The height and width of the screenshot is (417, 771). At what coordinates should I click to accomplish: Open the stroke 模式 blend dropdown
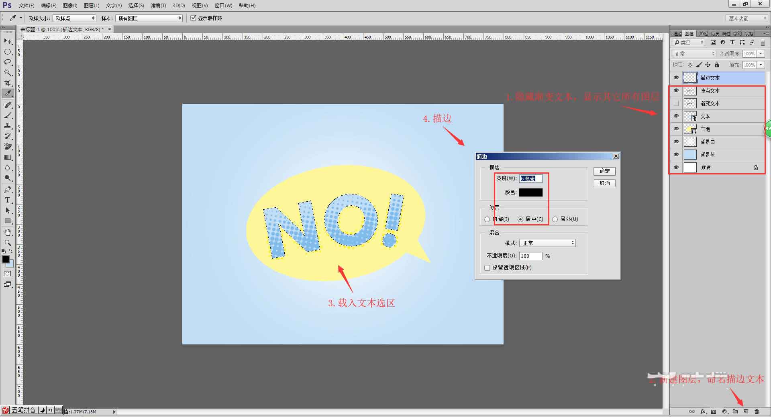point(547,243)
